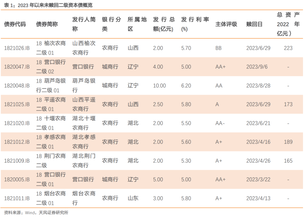Click the source text Wind，天风证券研究所

40,213
